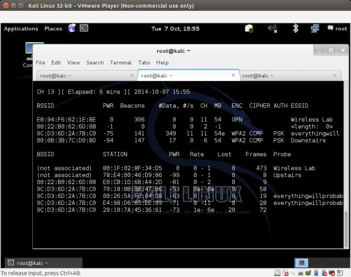Click the BSSID 00:0B:3B:7C:D0:8D
The image size is (351, 277).
pos(66,140)
